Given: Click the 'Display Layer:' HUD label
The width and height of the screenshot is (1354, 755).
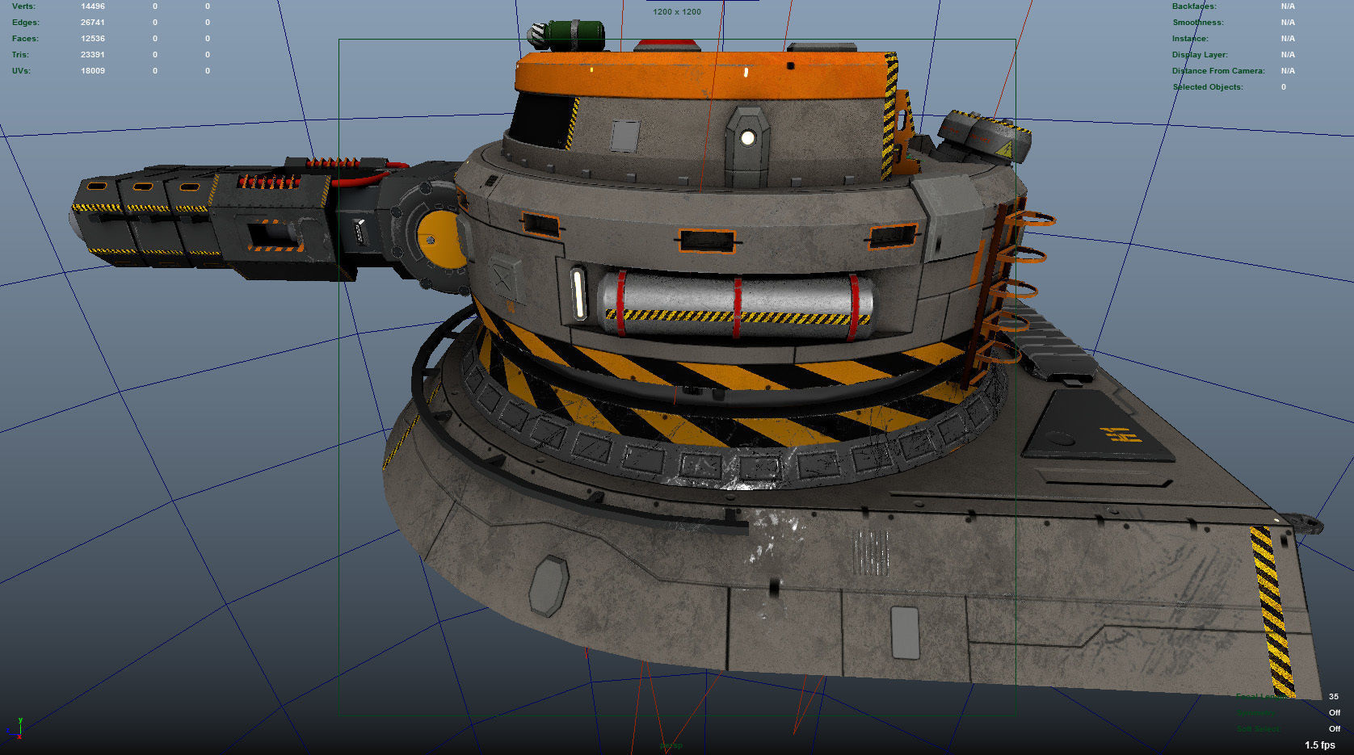Looking at the screenshot, I should pyautogui.click(x=1200, y=55).
